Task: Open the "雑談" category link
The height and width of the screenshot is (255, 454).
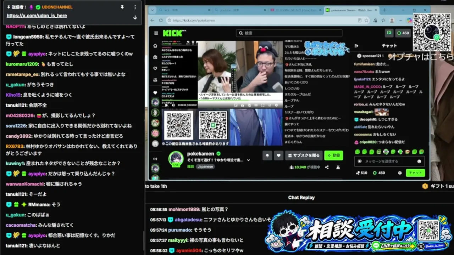Action: [x=191, y=166]
